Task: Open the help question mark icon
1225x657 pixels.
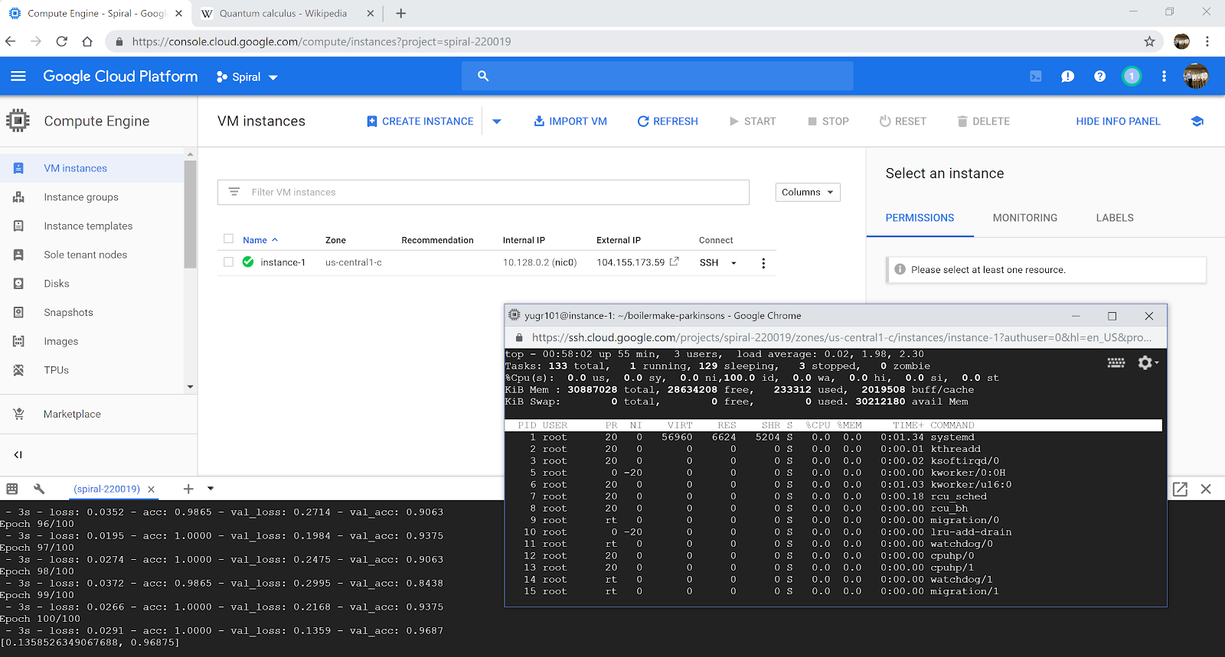Action: (x=1099, y=76)
